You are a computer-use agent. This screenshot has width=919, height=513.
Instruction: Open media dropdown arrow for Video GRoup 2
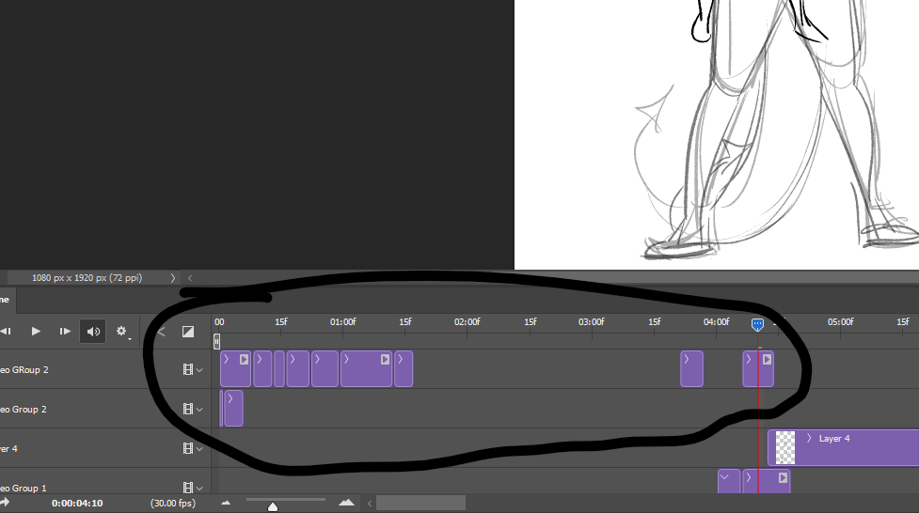(199, 370)
